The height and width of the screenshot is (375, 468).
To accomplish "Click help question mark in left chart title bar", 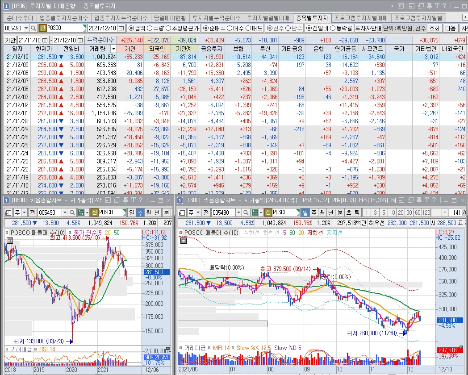I will 140,200.
